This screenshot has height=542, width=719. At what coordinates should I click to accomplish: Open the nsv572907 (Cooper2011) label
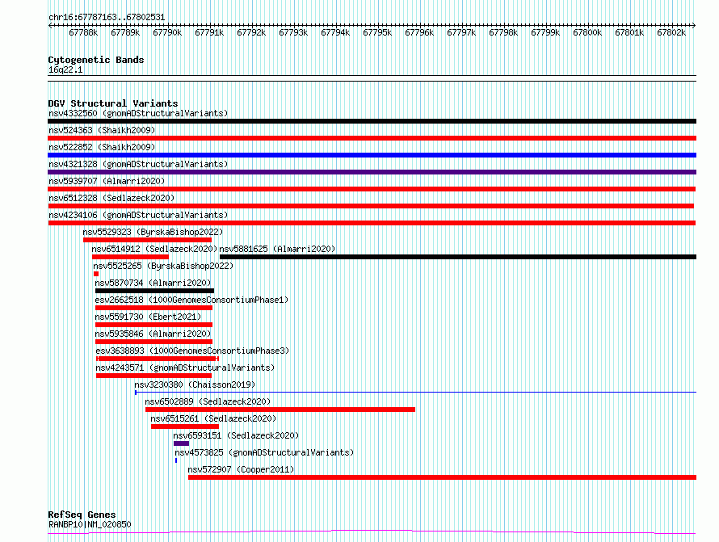(241, 469)
